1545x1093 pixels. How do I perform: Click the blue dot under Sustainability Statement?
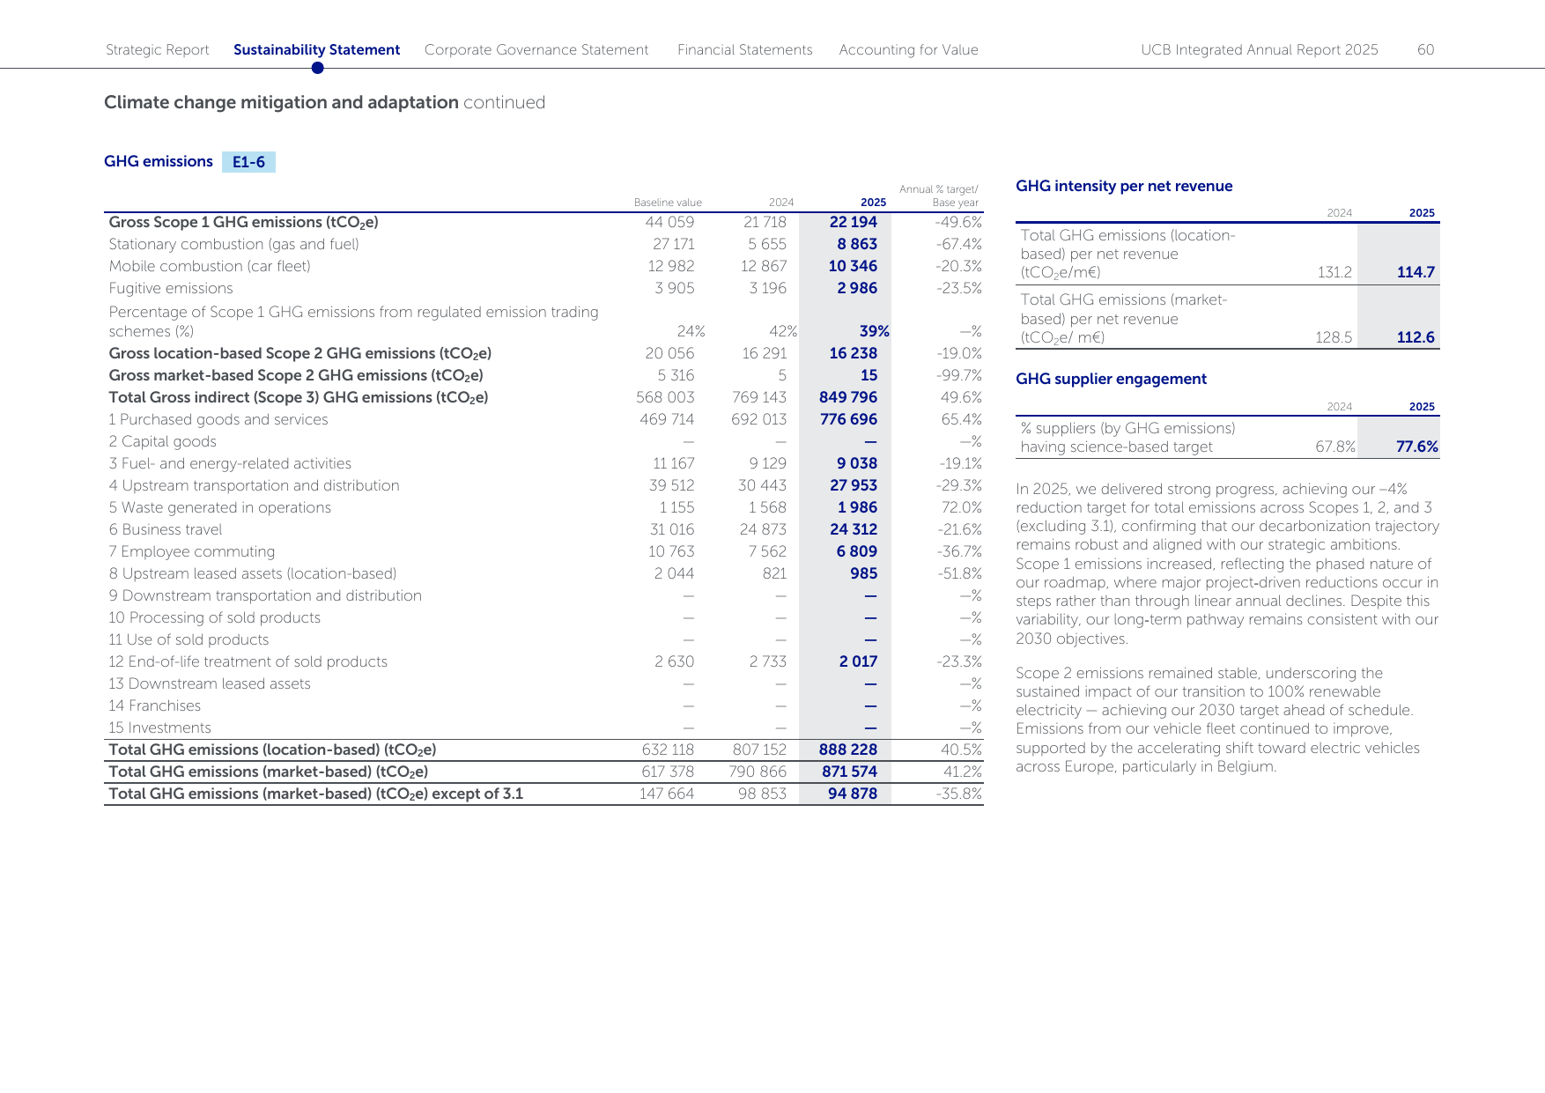(317, 68)
